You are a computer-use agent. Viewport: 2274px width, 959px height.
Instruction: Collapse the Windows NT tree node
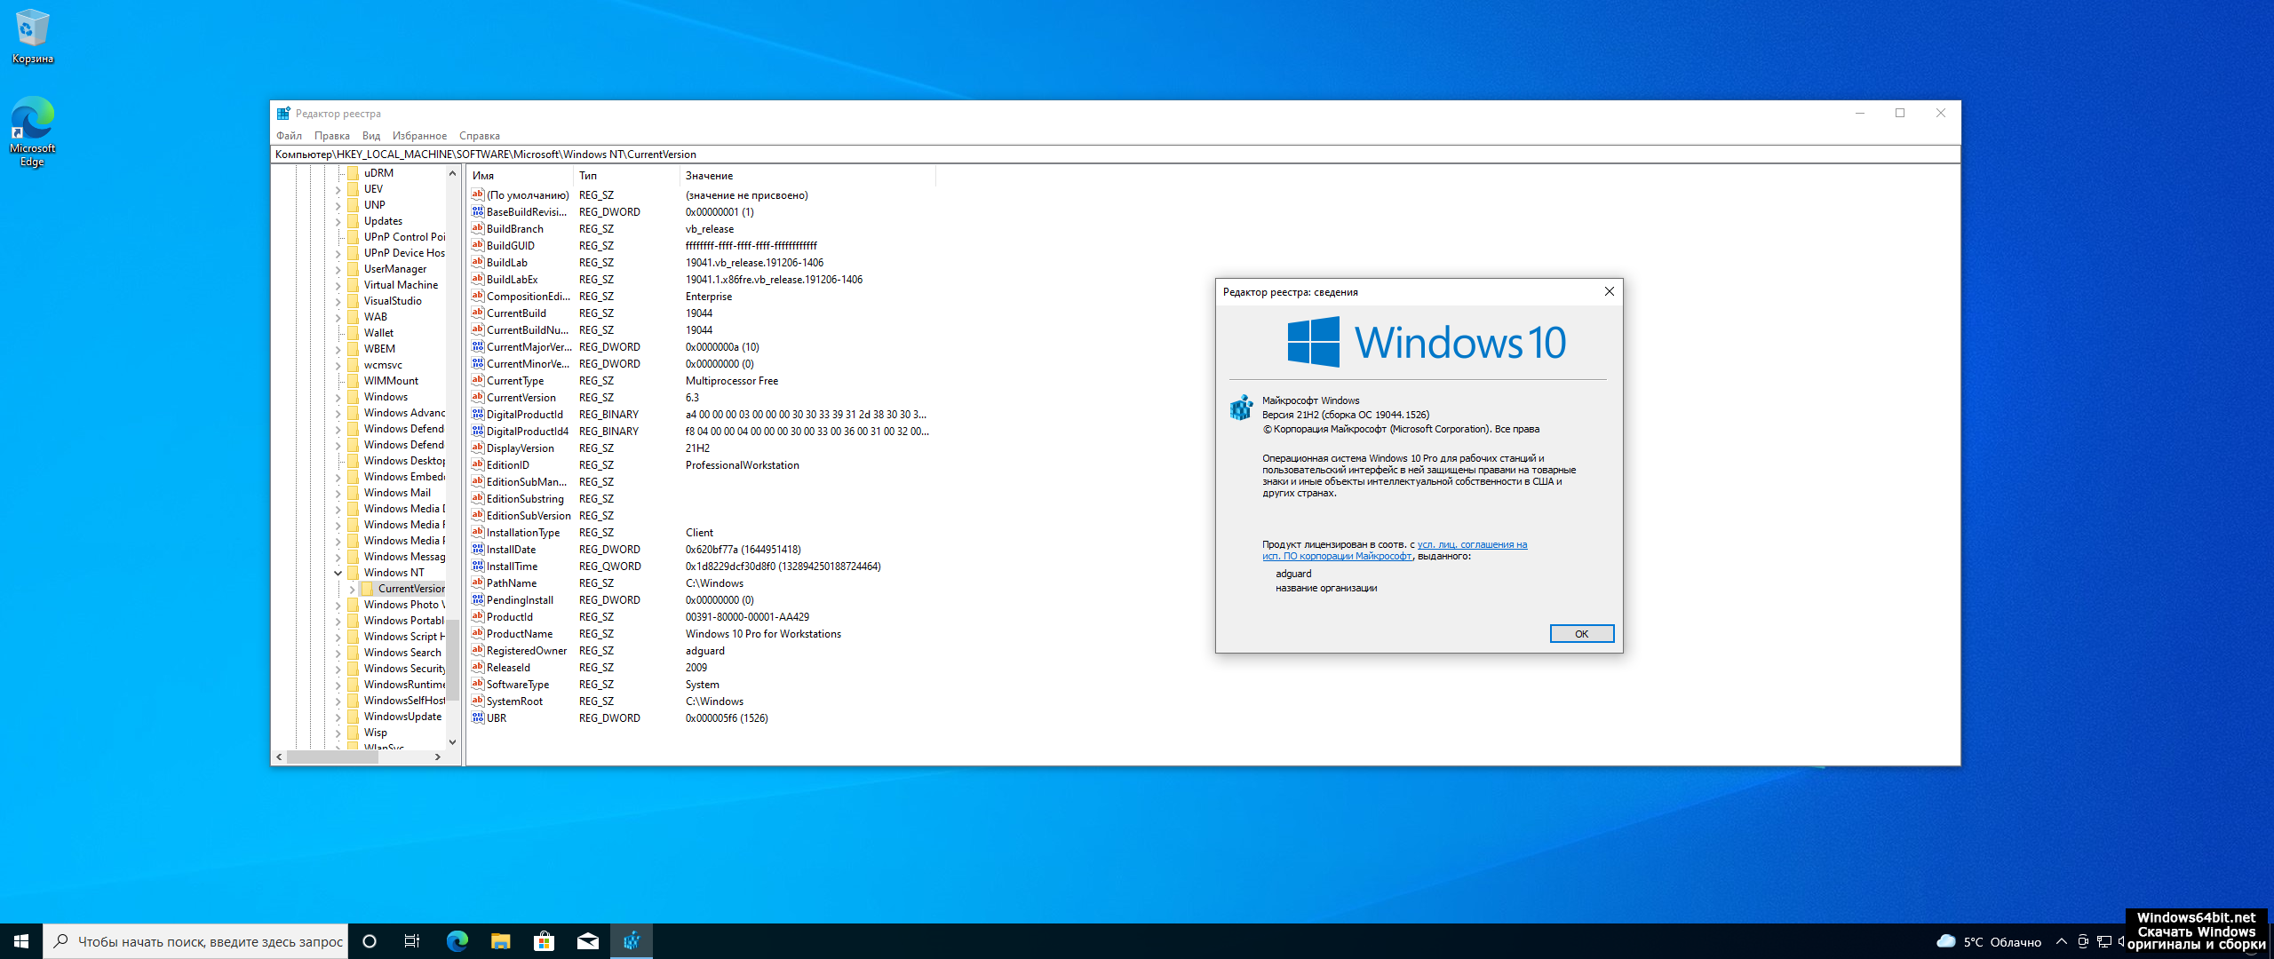pyautogui.click(x=338, y=573)
